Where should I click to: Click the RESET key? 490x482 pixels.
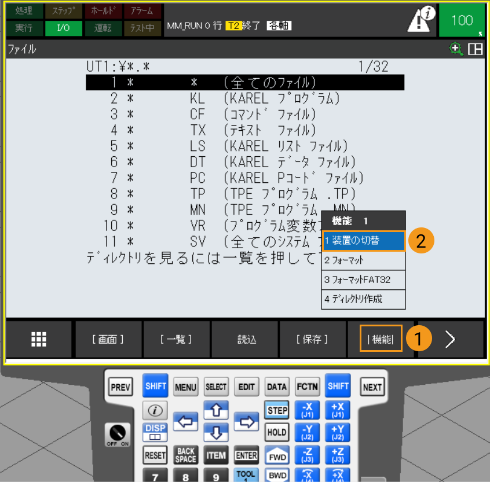tap(155, 455)
